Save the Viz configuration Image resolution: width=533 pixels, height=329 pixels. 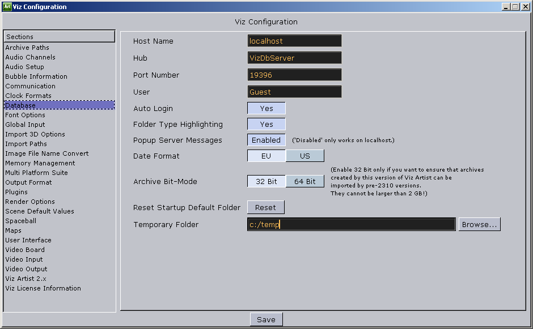coord(266,320)
